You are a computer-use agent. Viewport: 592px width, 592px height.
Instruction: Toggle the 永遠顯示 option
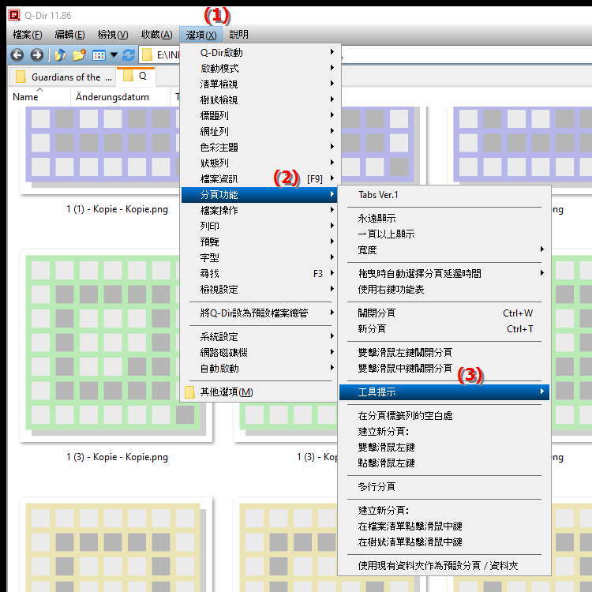point(444,218)
